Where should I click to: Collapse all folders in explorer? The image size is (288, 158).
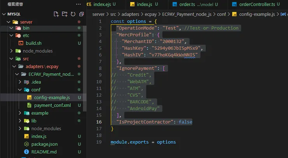(x=81, y=14)
